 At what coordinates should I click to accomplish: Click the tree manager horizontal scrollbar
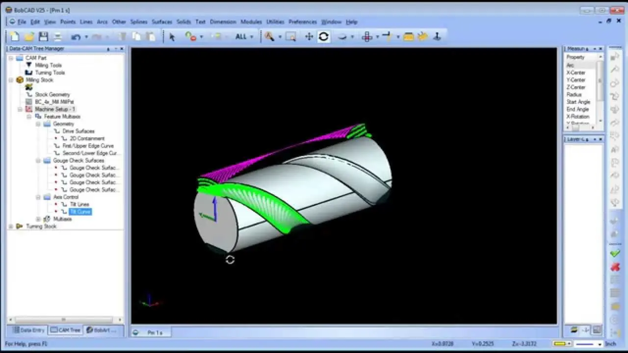point(64,320)
